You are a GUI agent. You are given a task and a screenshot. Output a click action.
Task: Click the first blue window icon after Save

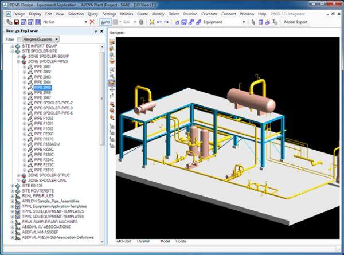[x=24, y=22]
